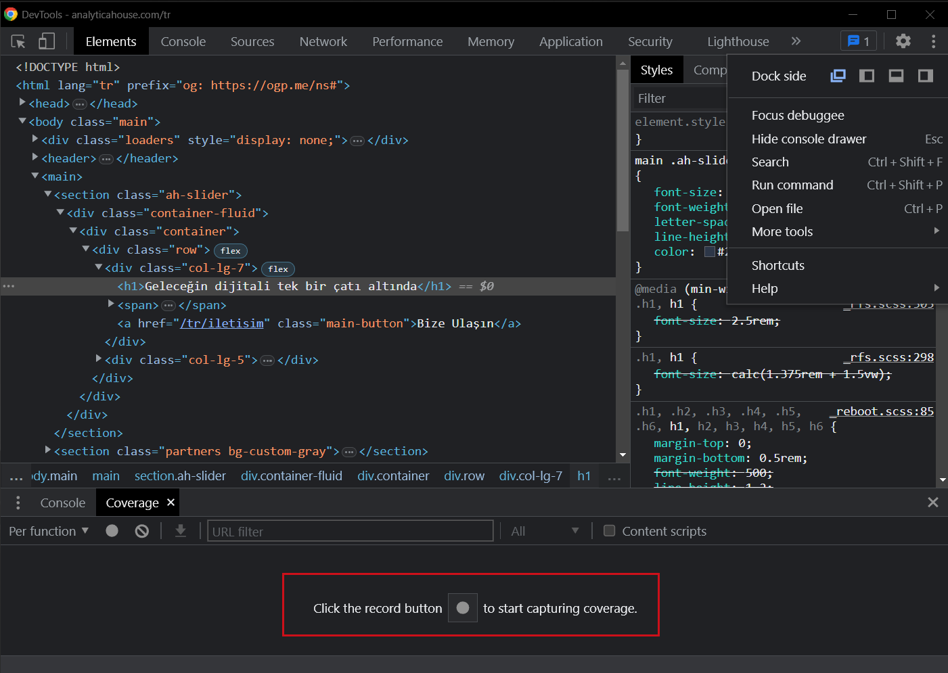
Task: Click the flex badge on div.row
Action: 231,250
